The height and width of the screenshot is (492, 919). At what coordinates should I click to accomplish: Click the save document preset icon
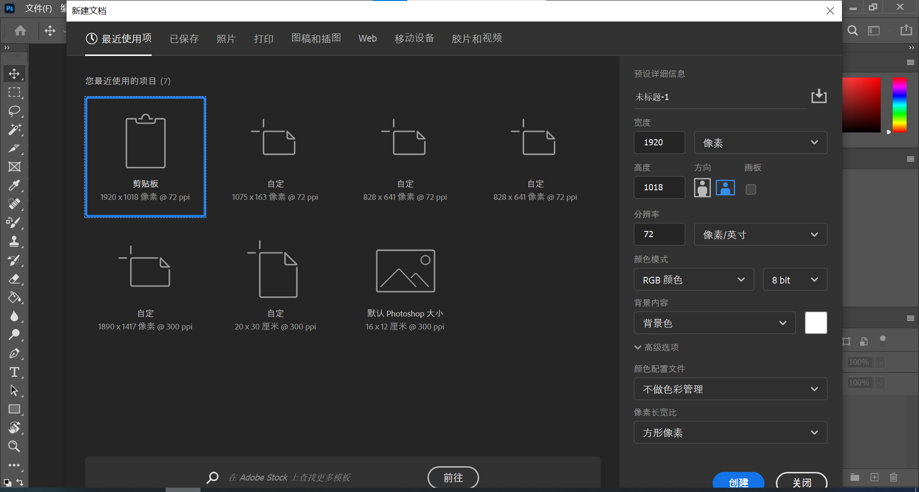pos(819,96)
